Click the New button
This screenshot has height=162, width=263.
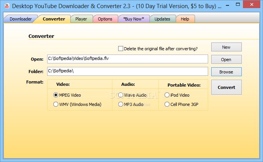(226, 47)
